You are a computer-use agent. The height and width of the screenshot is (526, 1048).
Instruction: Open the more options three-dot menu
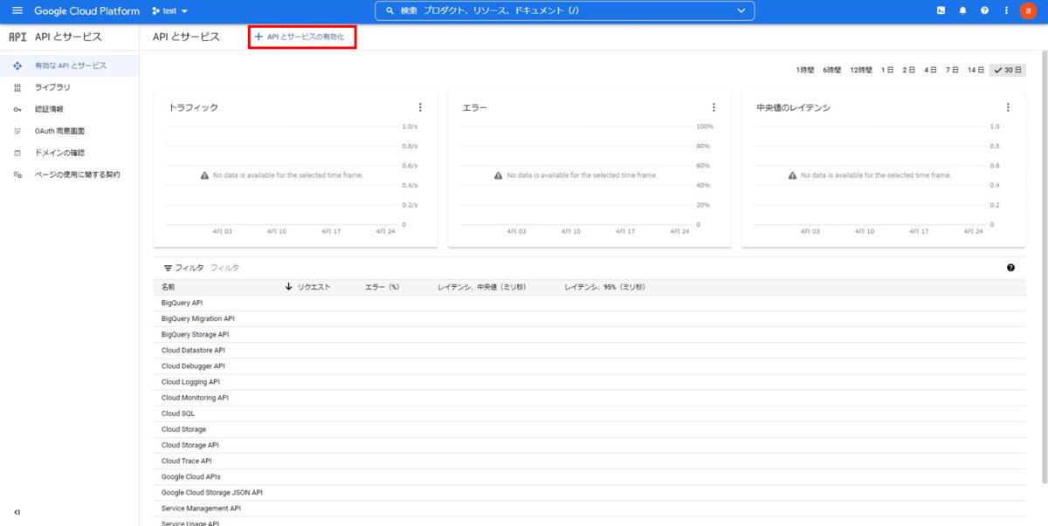pos(1006,10)
